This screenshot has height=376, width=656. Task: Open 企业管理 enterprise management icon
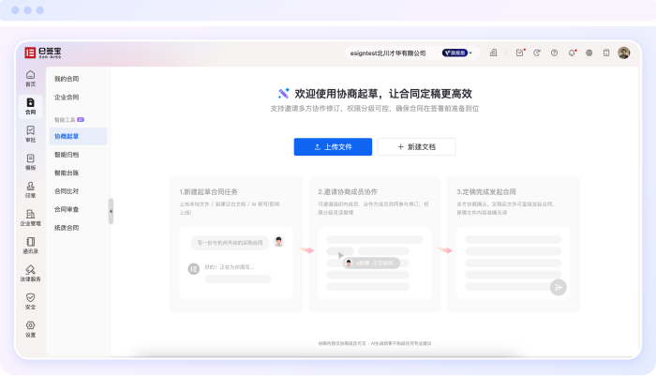pyautogui.click(x=31, y=218)
